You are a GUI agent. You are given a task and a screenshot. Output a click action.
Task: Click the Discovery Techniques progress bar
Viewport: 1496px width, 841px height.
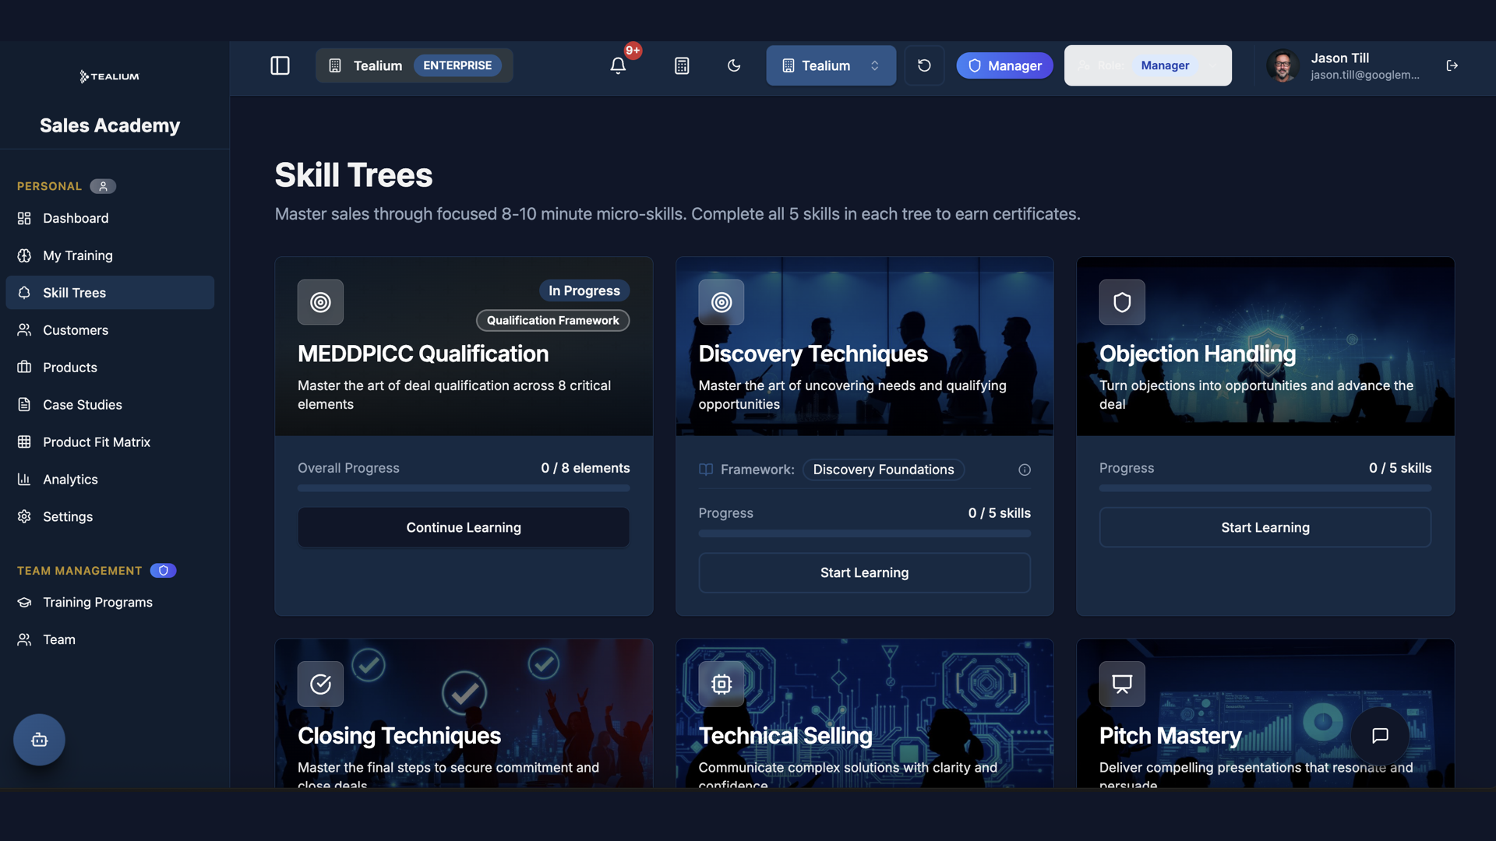[x=865, y=534]
